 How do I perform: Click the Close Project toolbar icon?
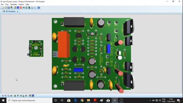coord(11,8)
